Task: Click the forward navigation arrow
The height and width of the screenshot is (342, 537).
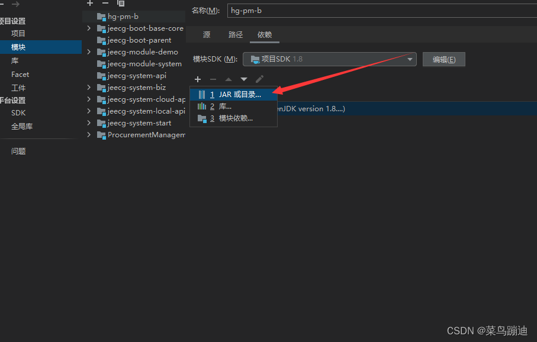Action: (x=15, y=4)
